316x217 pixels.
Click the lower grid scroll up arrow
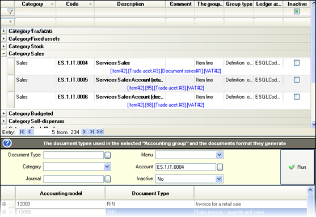tap(310, 190)
